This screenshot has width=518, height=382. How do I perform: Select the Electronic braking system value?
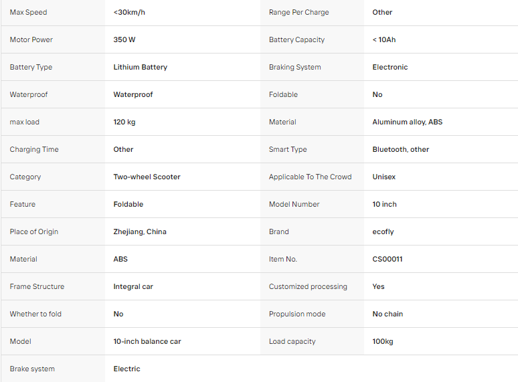tap(390, 67)
